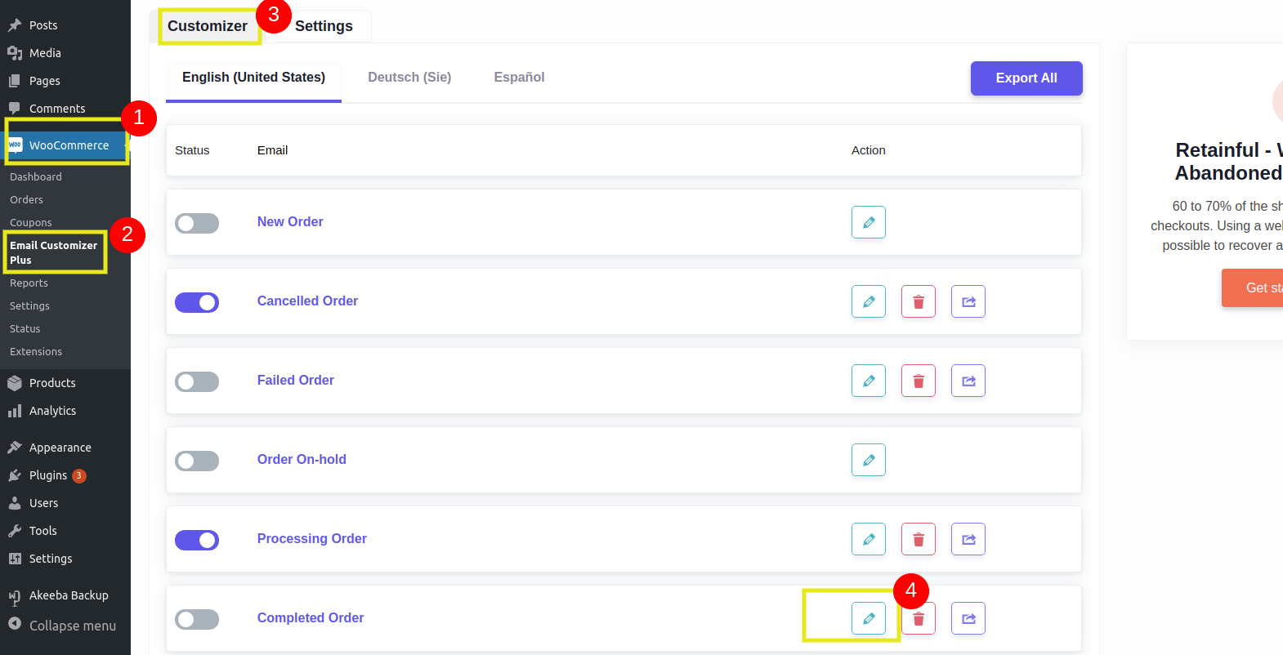This screenshot has width=1283, height=655.
Task: Enable the New Order email toggle
Action: [197, 224]
